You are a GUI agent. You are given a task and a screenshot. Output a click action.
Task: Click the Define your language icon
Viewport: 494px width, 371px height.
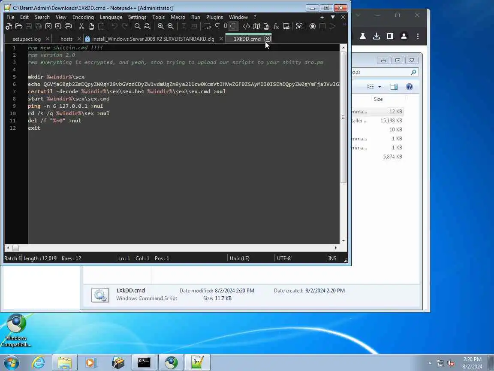[x=247, y=27]
